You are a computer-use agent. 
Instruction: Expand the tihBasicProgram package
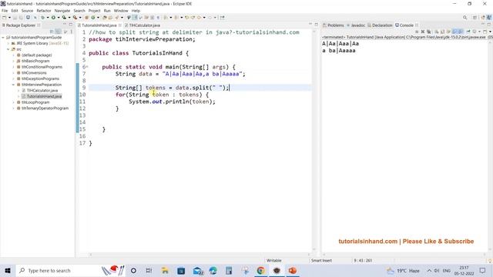tap(14, 61)
